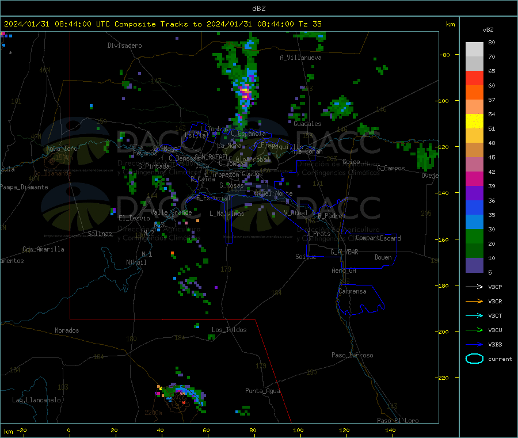Click the 'G_Campos' map label
Image resolution: width=518 pixels, height=438 pixels.
[x=391, y=168]
